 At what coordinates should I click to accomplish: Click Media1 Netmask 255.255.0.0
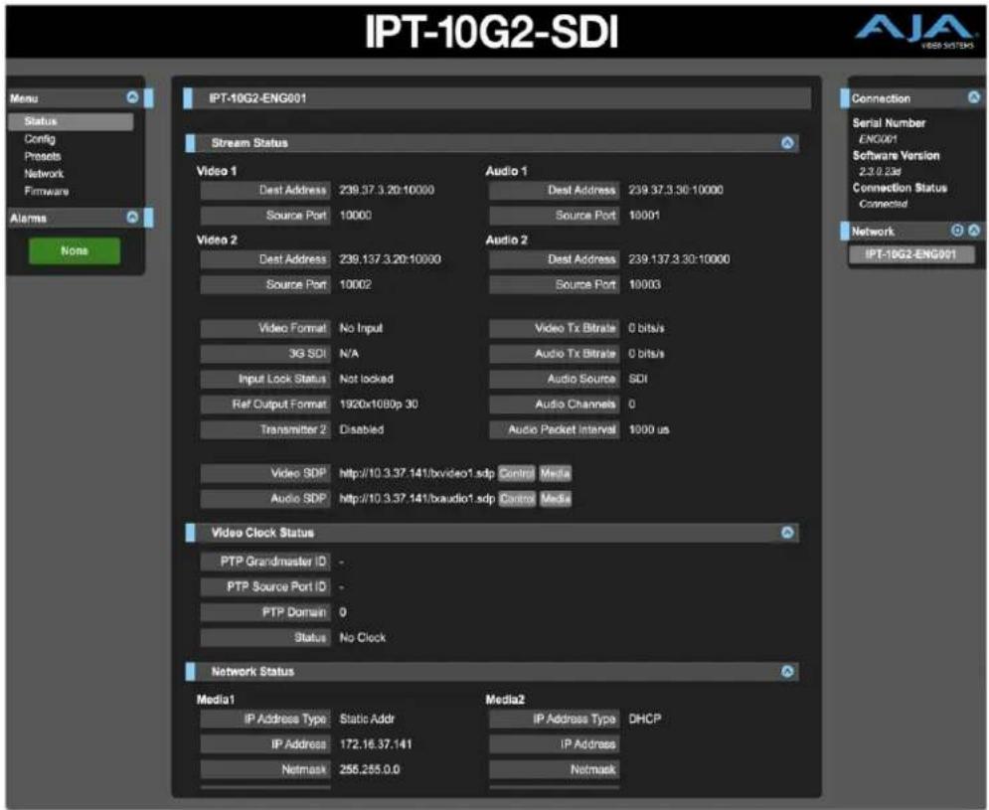pyautogui.click(x=370, y=769)
